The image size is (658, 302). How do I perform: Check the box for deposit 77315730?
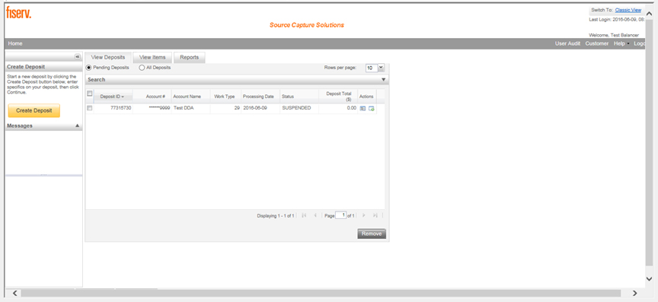tap(89, 108)
